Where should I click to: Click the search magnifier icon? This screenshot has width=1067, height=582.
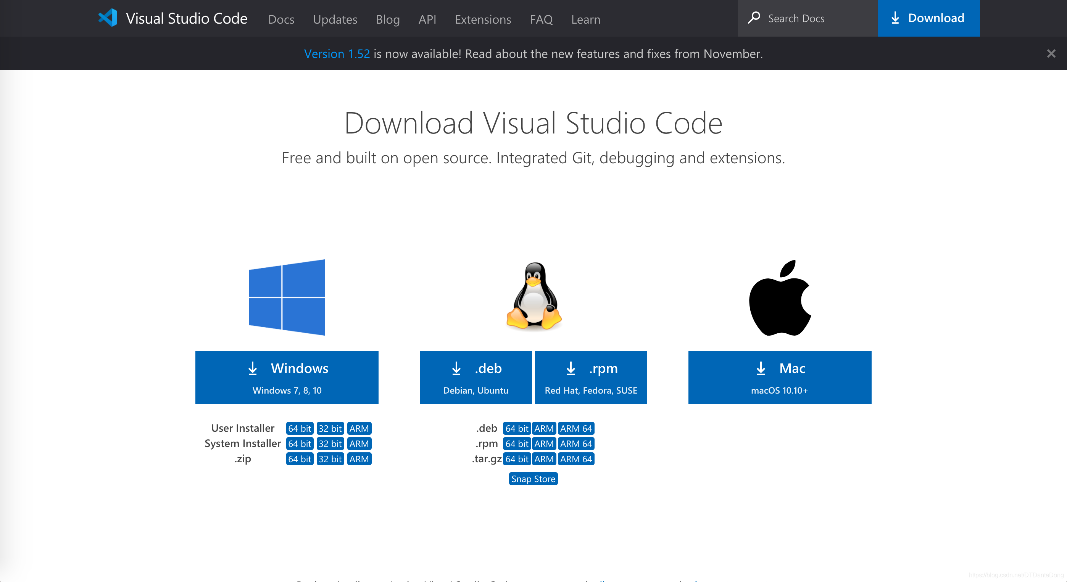[754, 18]
